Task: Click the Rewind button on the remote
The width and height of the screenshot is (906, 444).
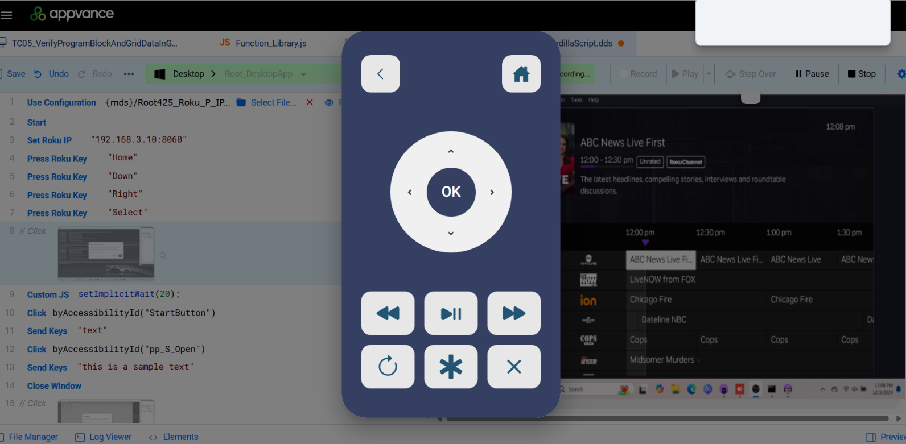Action: (x=388, y=313)
